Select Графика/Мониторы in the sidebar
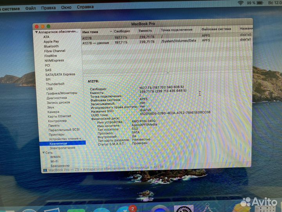This screenshot has height=212, width=282. (62, 93)
